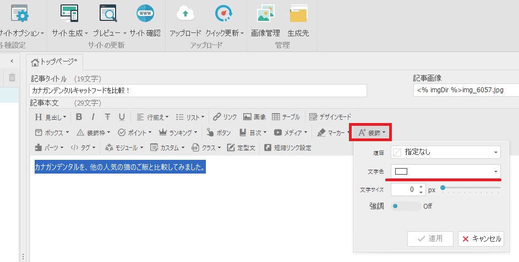Screen dimensions: 519x262
Task: Insert a 定型文 template text
Action: [x=241, y=148]
